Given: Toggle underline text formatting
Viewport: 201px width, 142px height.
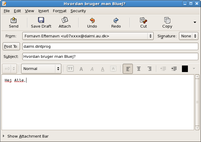Looking at the screenshot, I should [x=102, y=69].
